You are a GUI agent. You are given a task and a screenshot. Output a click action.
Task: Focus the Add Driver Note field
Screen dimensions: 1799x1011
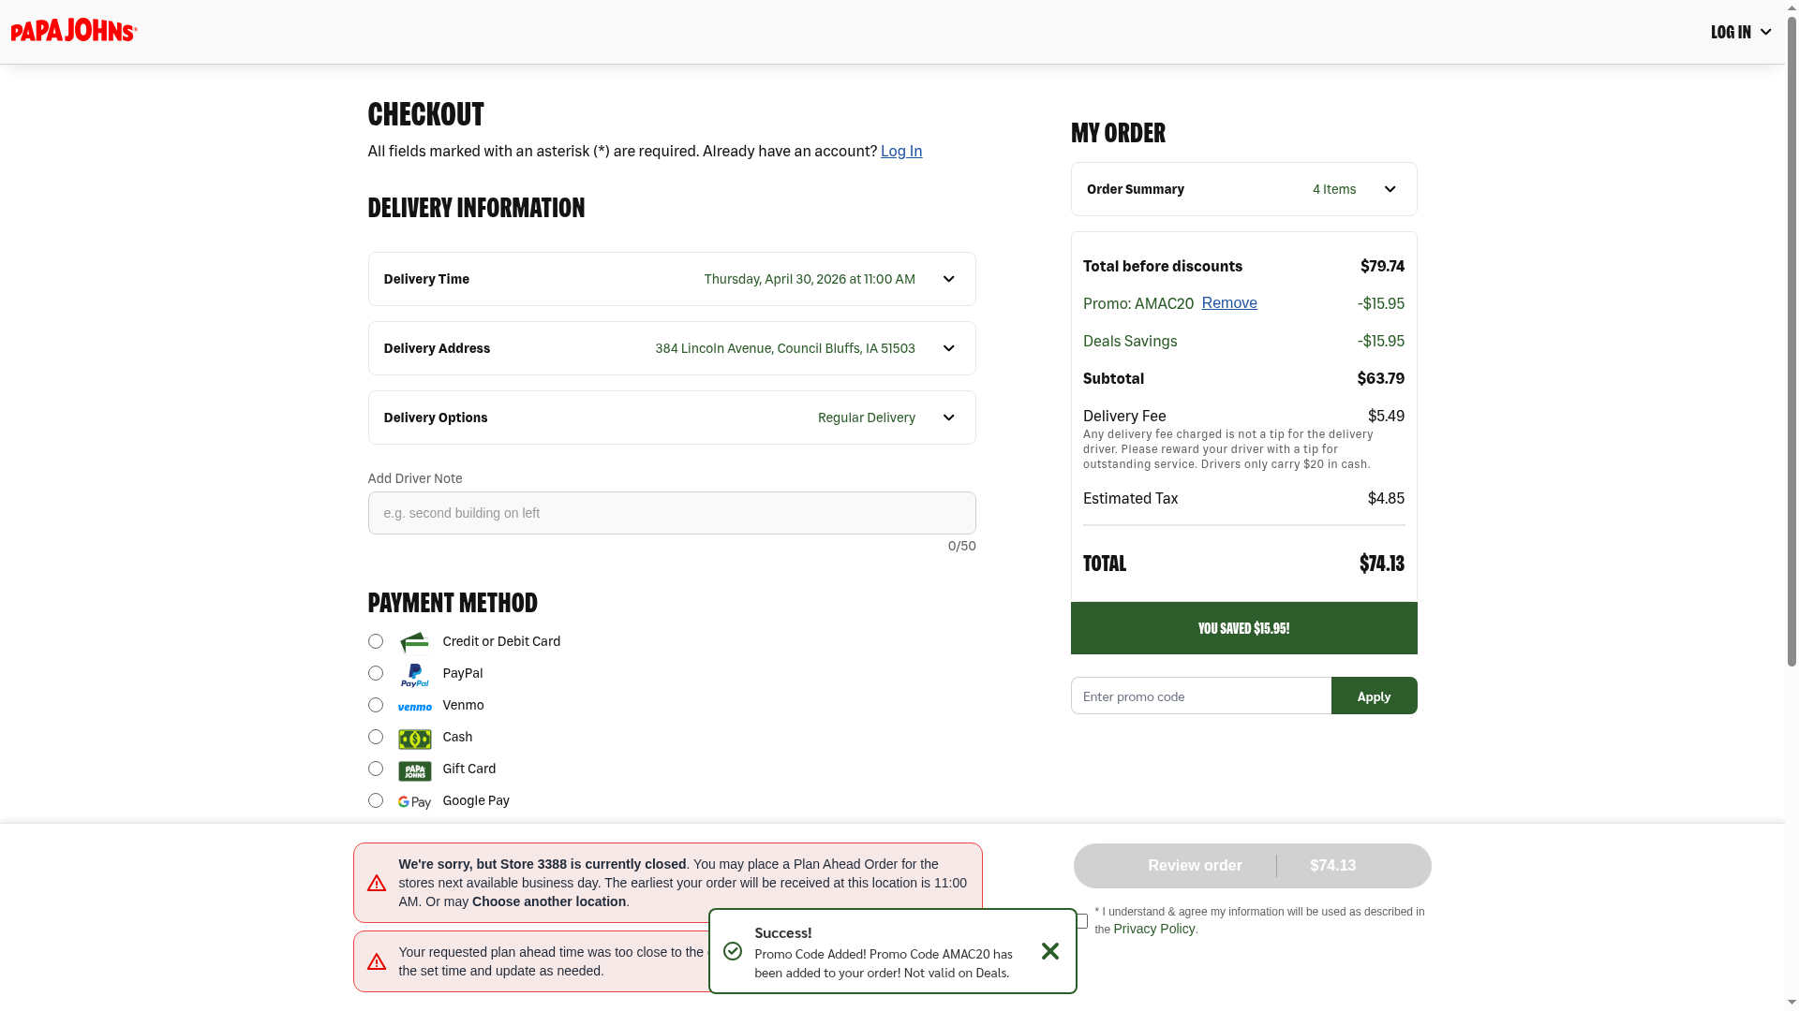pyautogui.click(x=672, y=513)
